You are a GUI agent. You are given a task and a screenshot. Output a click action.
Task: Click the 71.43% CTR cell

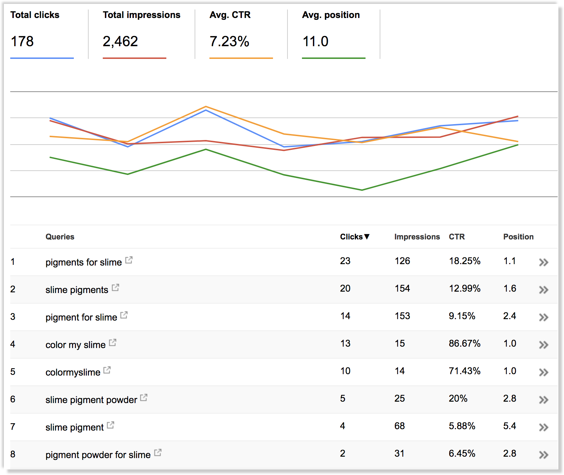coord(465,371)
